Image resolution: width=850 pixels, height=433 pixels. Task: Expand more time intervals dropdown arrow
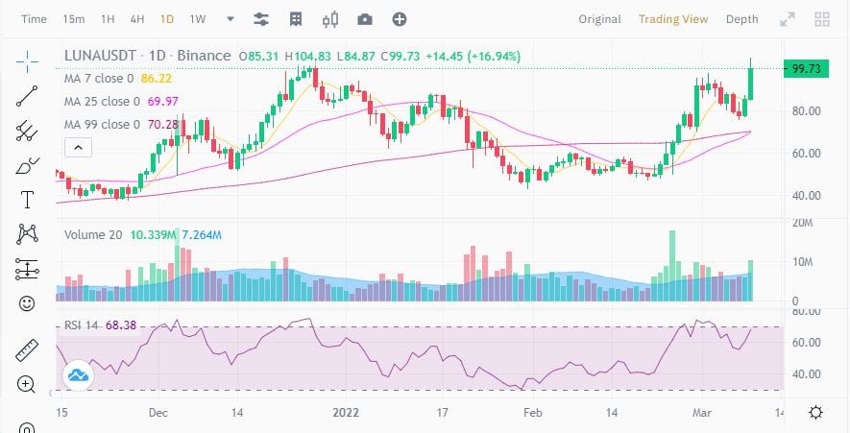[231, 19]
